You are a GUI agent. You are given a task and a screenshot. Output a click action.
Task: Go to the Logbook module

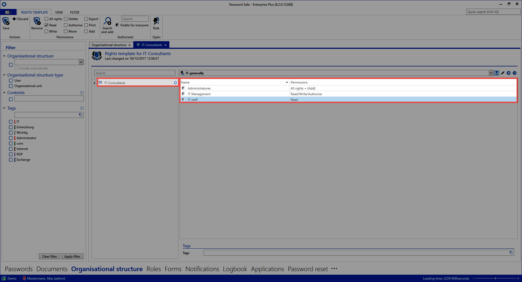pos(235,269)
